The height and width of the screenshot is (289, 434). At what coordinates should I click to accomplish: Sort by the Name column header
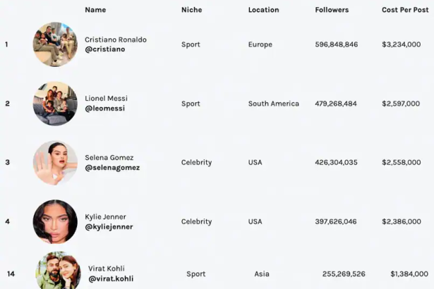[95, 10]
